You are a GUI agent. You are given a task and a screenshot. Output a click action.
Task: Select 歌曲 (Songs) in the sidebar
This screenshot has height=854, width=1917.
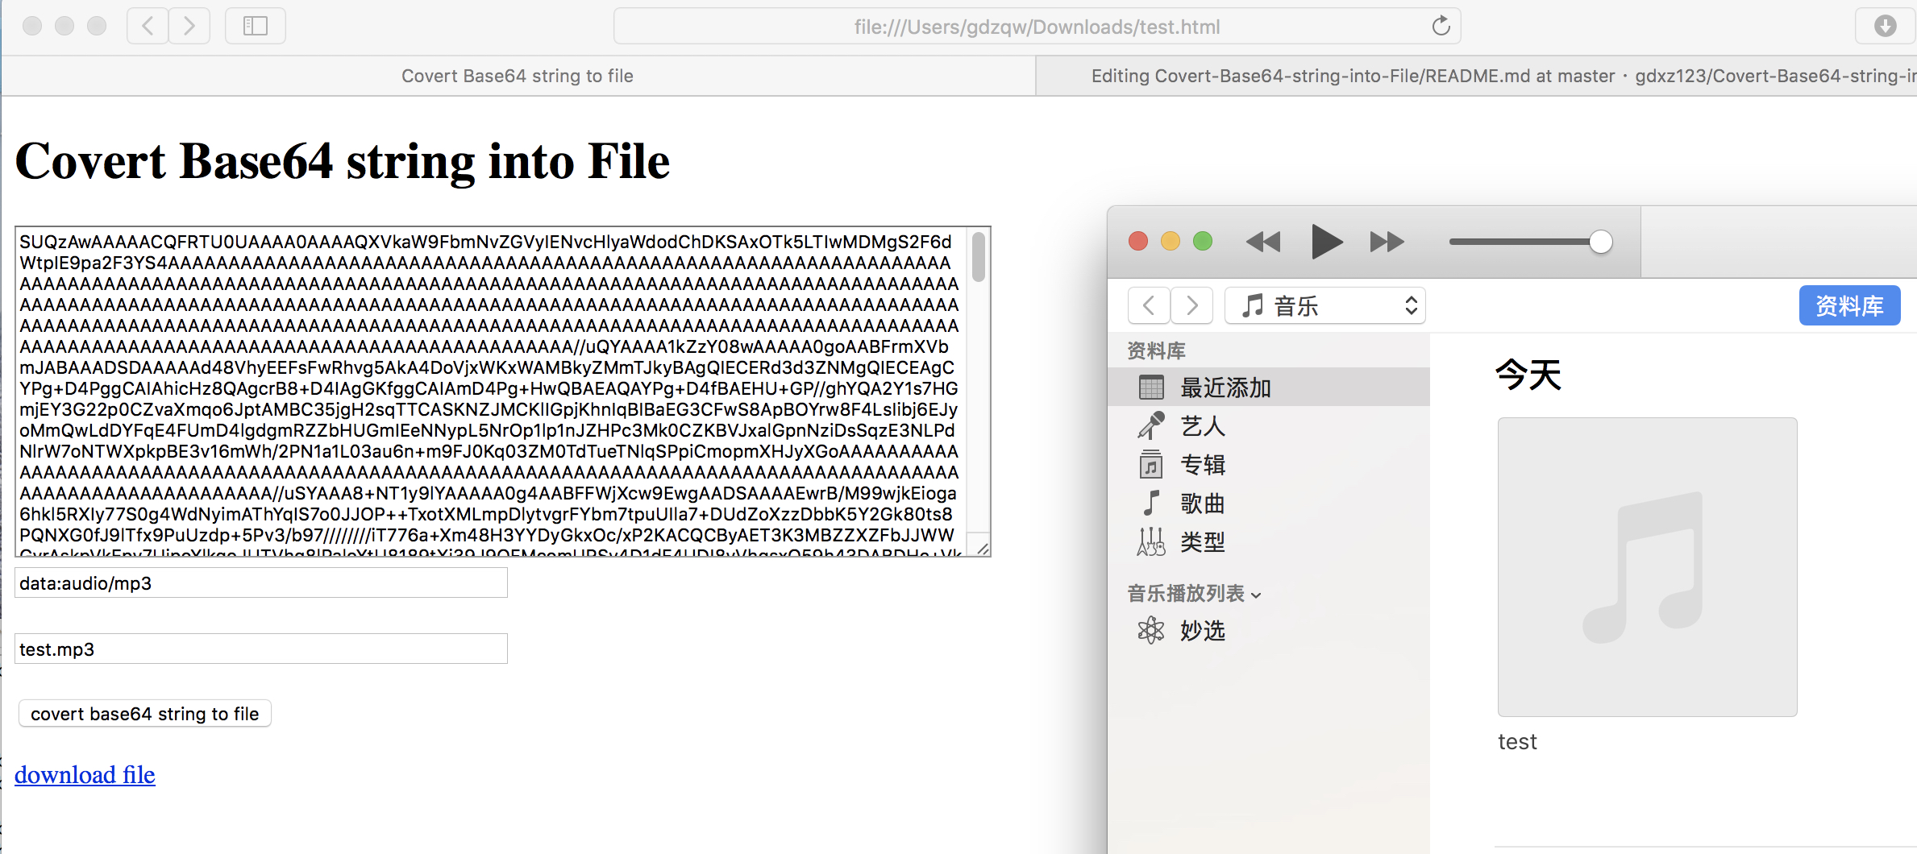click(x=1202, y=504)
